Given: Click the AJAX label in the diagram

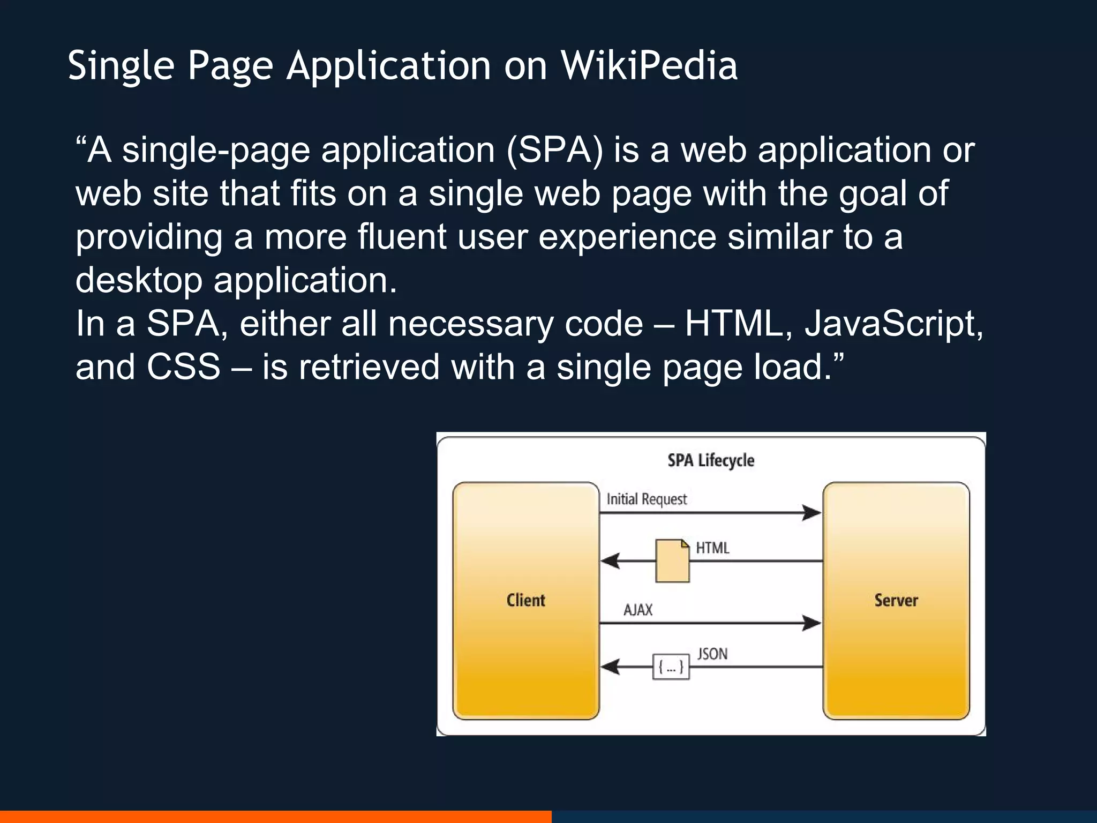Looking at the screenshot, I should click(638, 610).
